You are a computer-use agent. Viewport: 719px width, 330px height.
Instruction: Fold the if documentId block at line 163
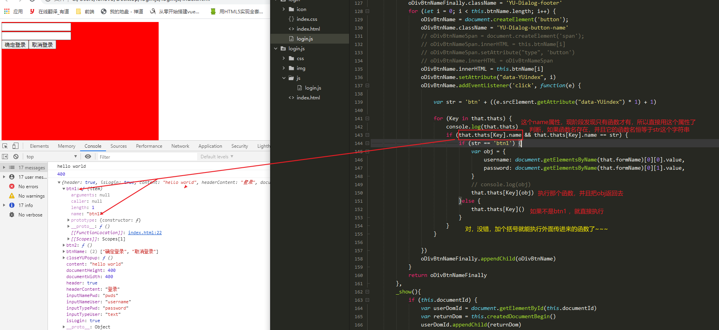pyautogui.click(x=368, y=300)
